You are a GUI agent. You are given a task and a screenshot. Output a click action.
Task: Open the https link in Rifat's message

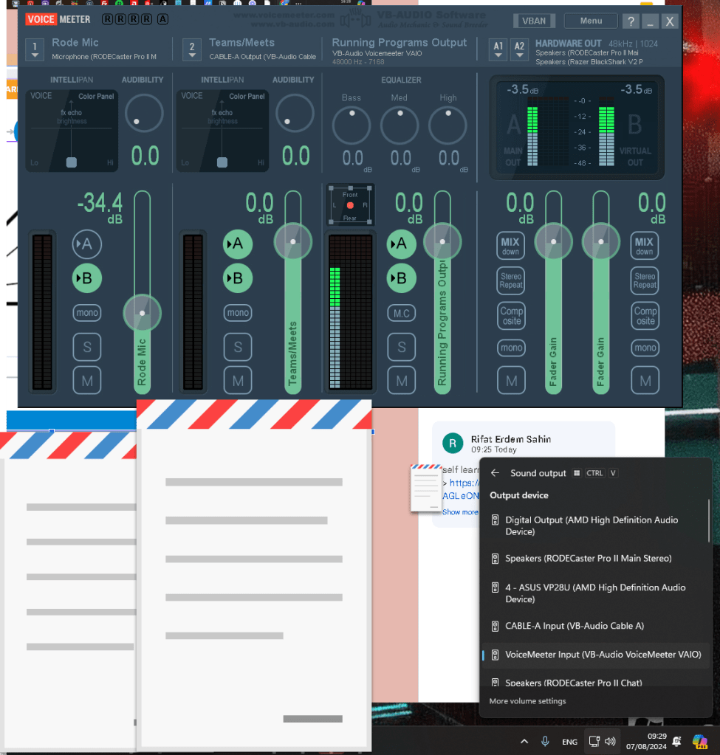(464, 483)
